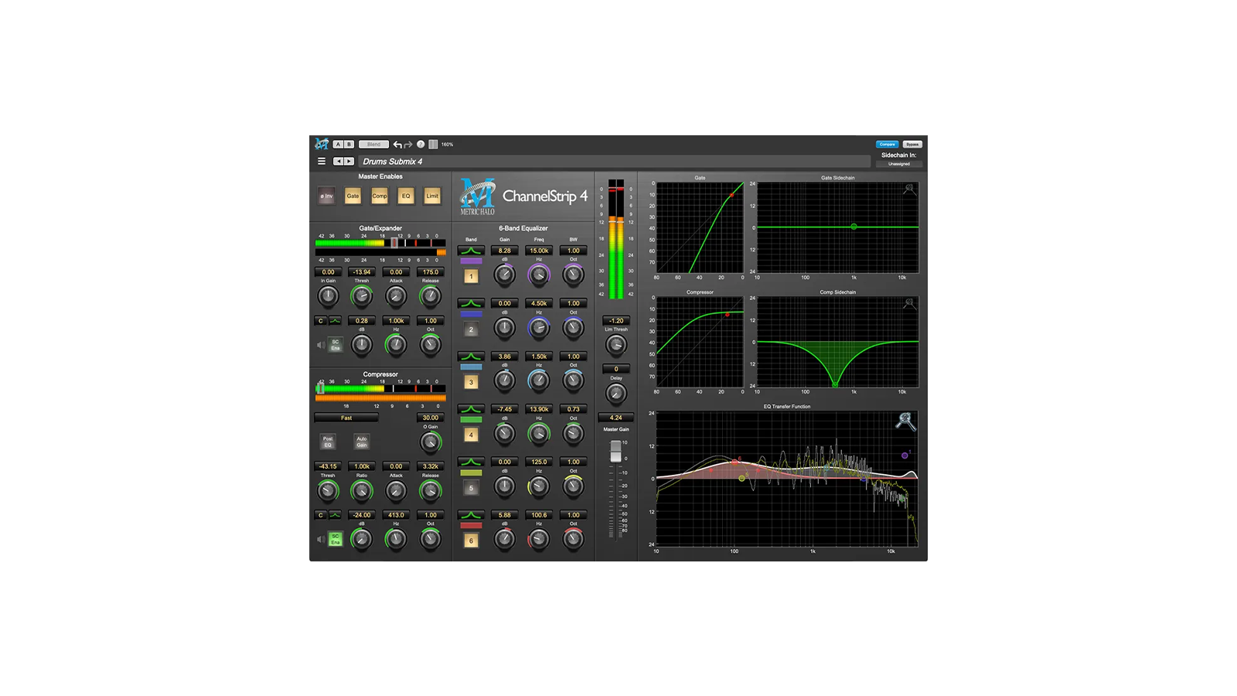Enable gate SC Ena sidechain button
The height and width of the screenshot is (696, 1237).
point(336,345)
